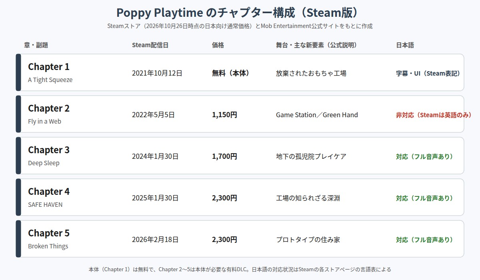
Task: Click the price '無料（本体）'
Action: [231, 73]
